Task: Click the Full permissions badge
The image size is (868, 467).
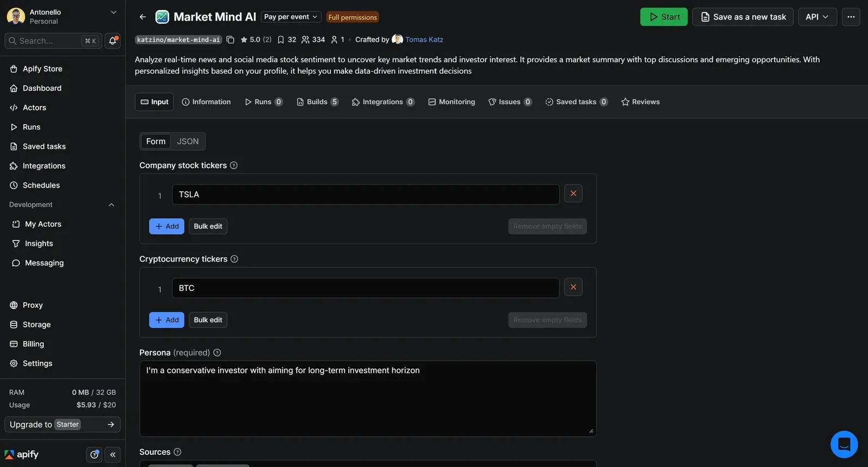Action: coord(353,17)
